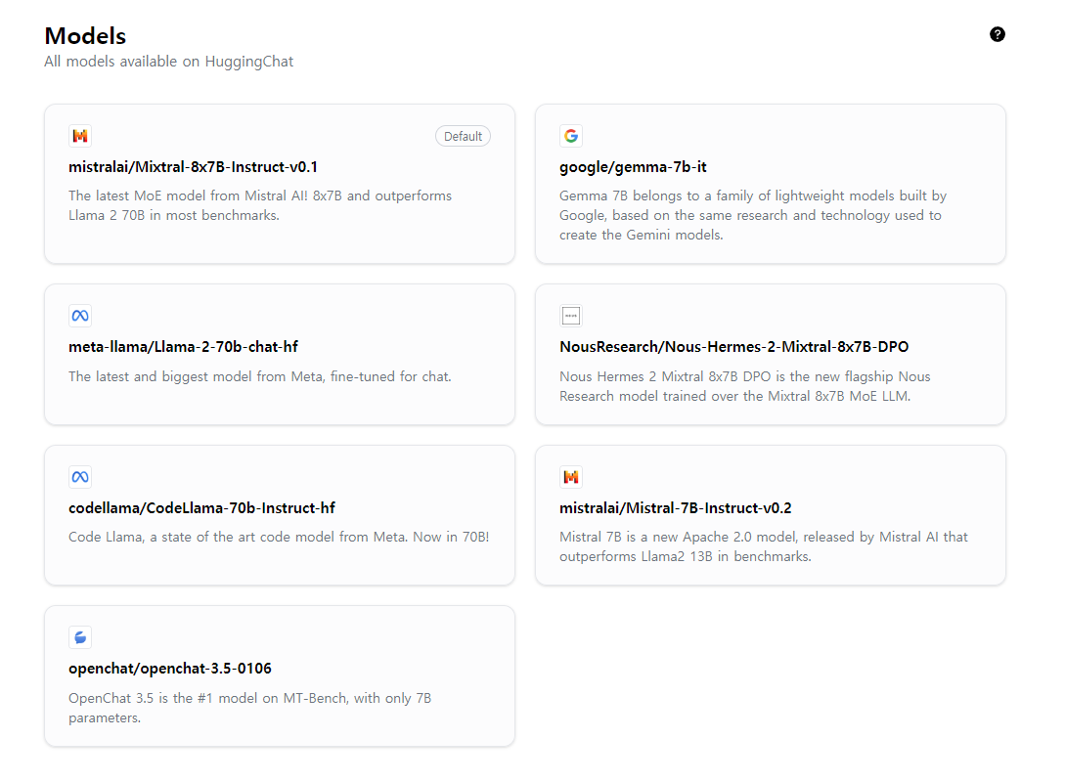
Task: Click the Mistral logo on Mixtral-8x7B card
Action: [80, 136]
